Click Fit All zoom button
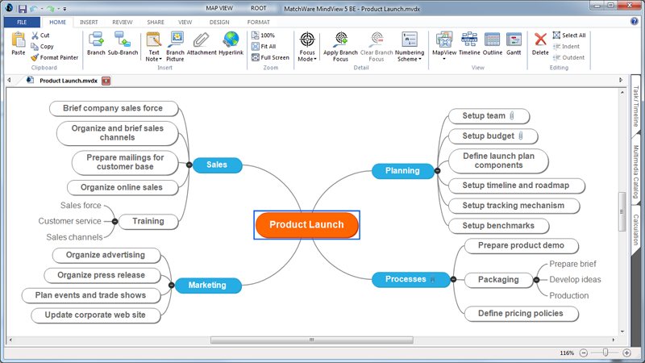 (x=264, y=47)
